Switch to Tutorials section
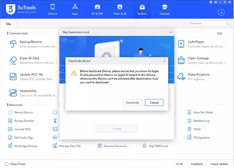 [164, 10]
